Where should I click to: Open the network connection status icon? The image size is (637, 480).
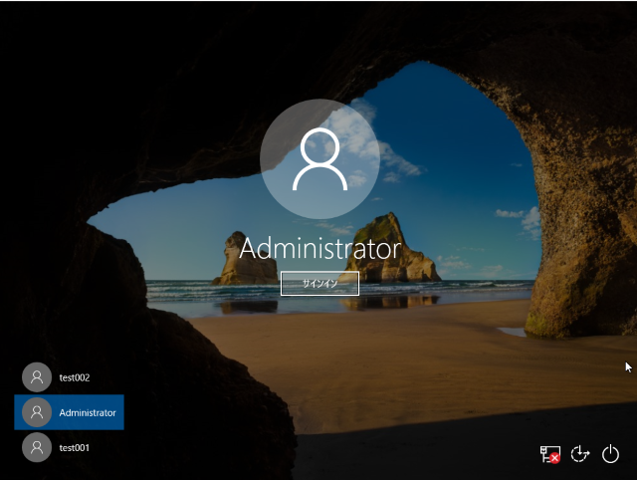click(x=550, y=454)
